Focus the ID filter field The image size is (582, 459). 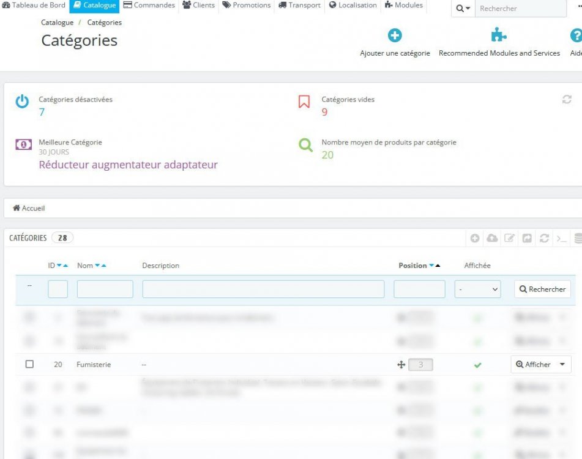(58, 289)
